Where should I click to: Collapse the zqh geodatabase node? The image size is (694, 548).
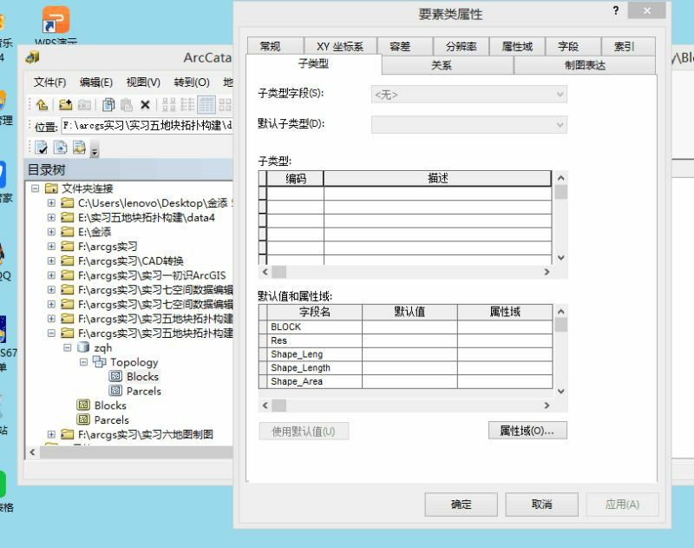68,347
